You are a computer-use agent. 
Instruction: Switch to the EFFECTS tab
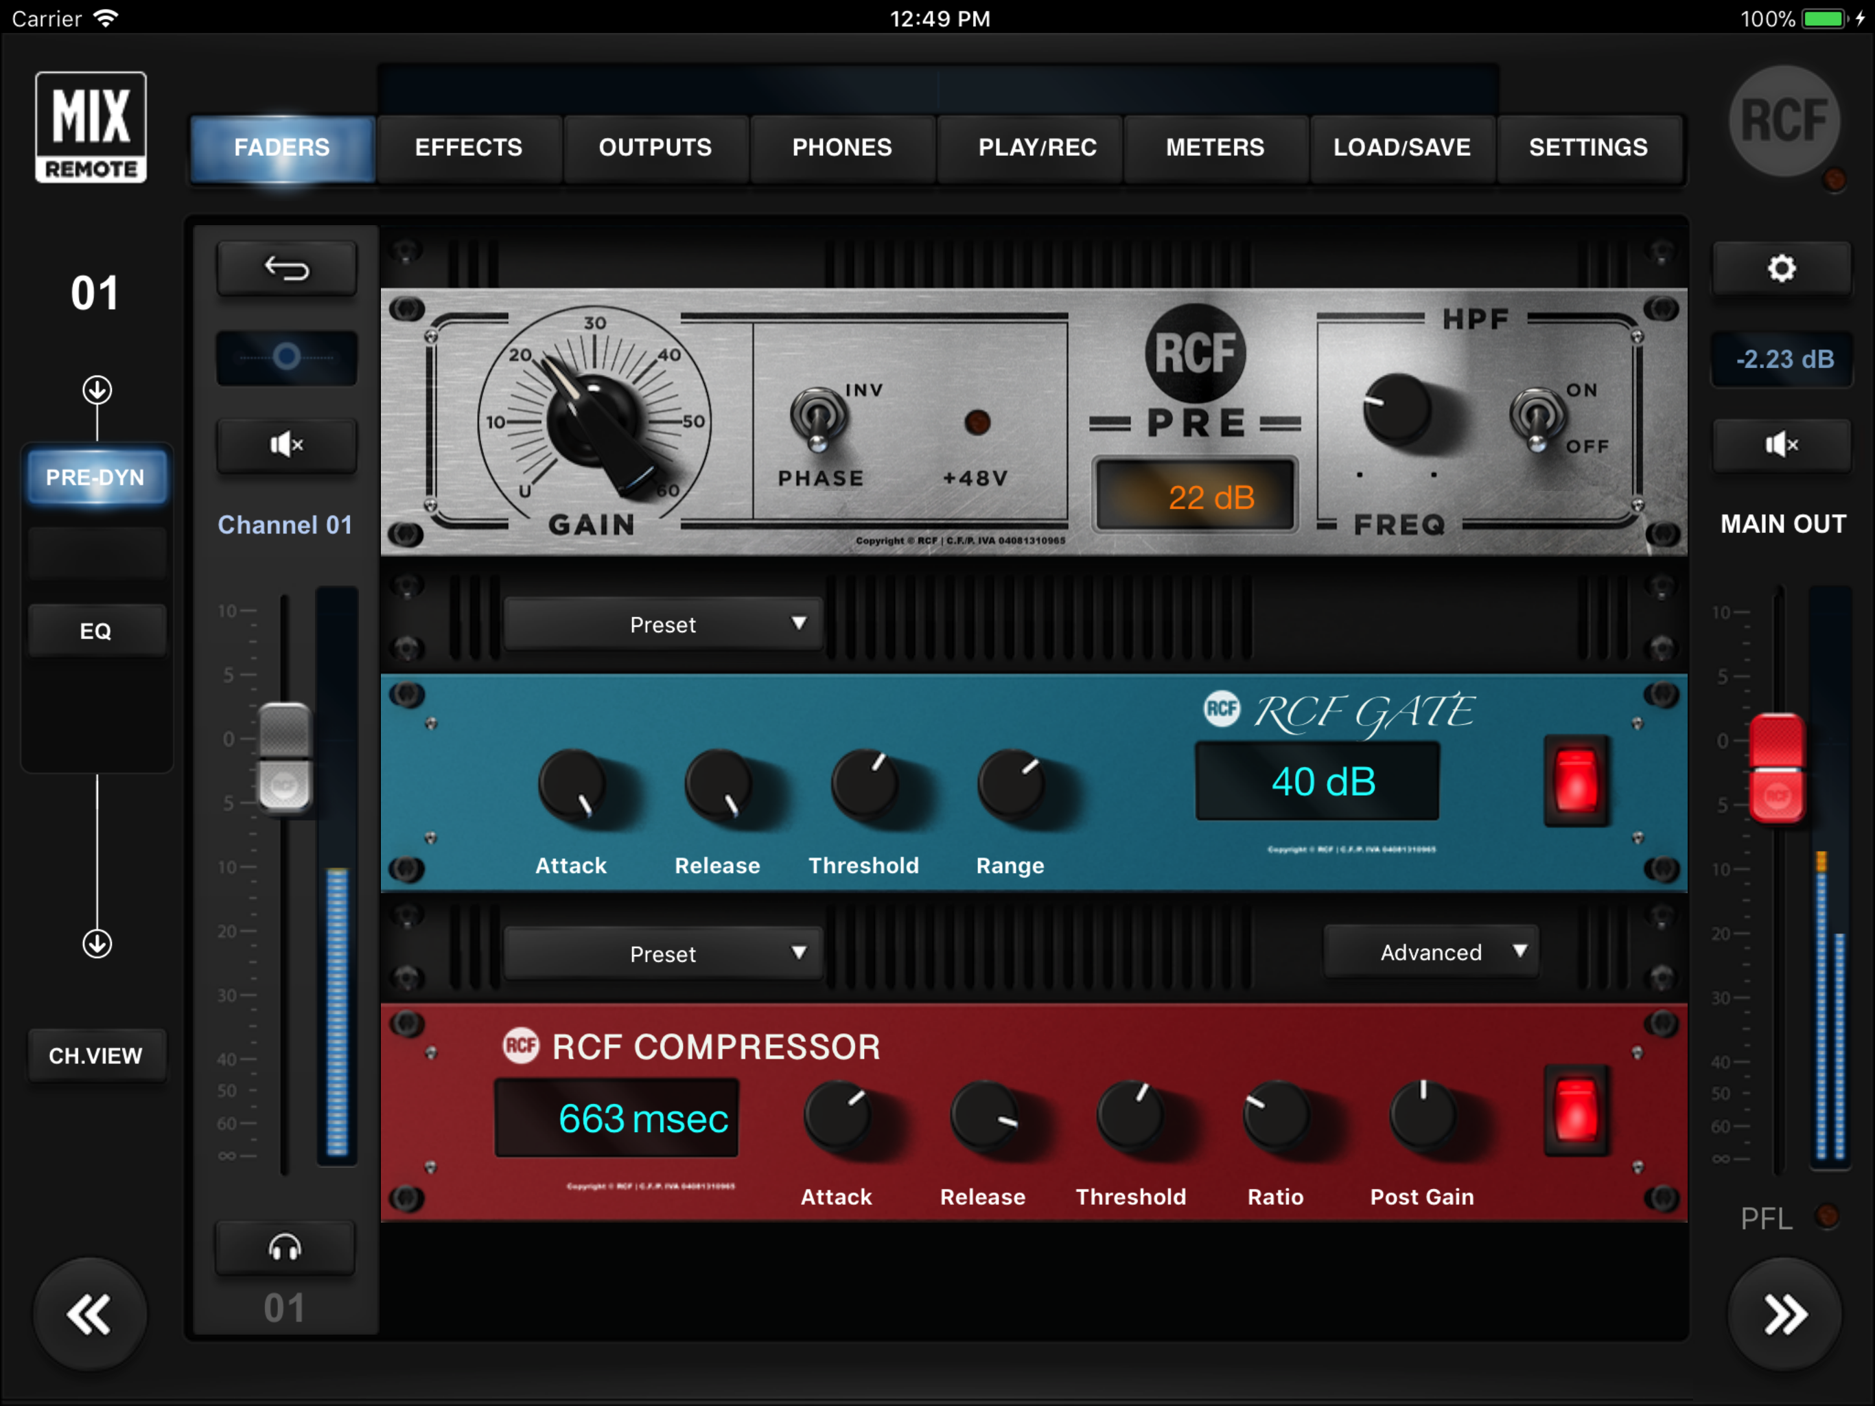click(469, 148)
